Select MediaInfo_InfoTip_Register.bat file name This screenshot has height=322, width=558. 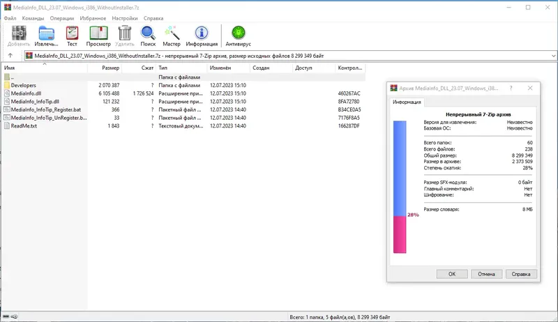pyautogui.click(x=46, y=110)
